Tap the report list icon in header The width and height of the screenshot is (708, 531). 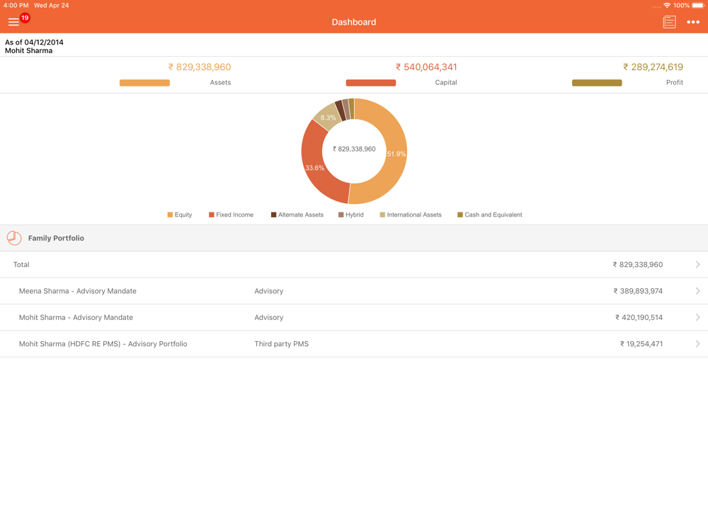coord(669,22)
